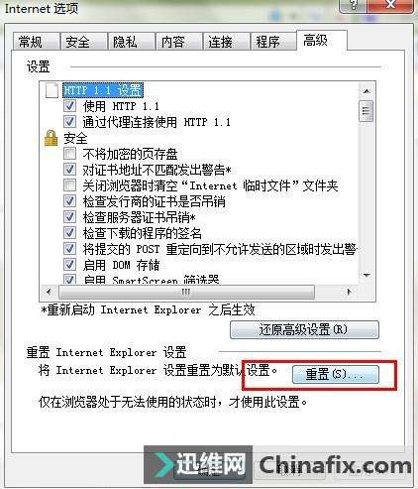Check 关闭浏览器时清空 Internet 临时文件 option
Viewport: 418px width, 489px height.
[69, 185]
